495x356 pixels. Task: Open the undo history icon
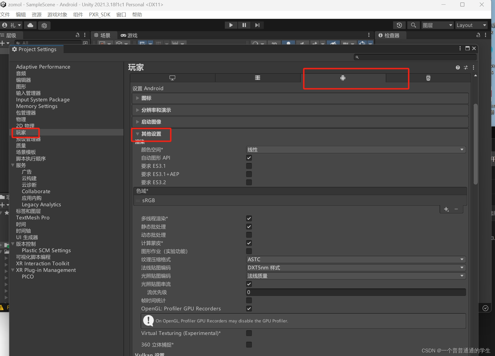point(399,25)
